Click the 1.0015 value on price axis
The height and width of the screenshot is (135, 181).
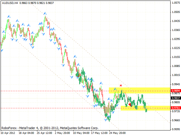click(x=175, y=75)
